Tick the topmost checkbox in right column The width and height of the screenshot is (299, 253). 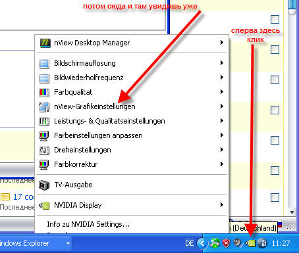(275, 20)
